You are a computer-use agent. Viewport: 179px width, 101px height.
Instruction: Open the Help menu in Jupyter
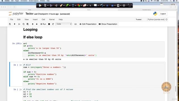click(x=61, y=19)
